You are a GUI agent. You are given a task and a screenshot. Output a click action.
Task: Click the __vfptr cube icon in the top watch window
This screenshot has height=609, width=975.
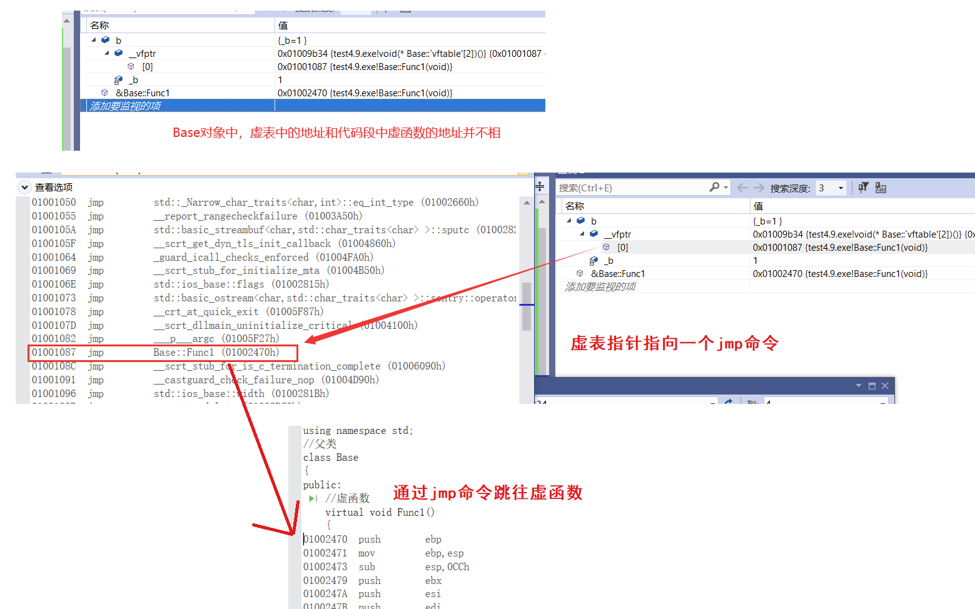click(x=118, y=53)
